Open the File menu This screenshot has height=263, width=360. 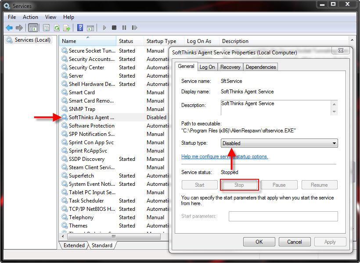pos(12,17)
